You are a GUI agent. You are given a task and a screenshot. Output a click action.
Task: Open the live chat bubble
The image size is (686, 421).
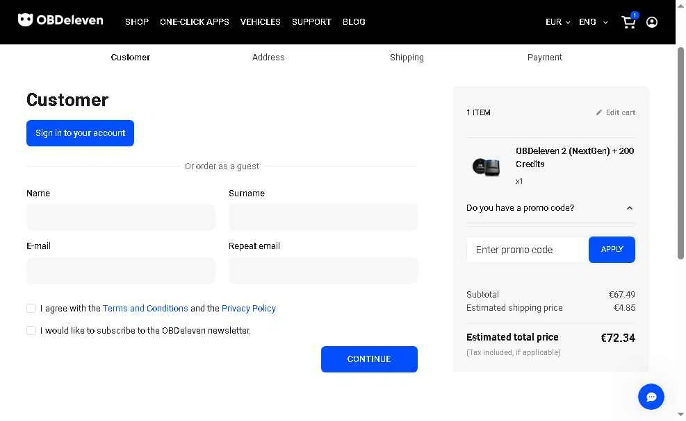click(x=651, y=397)
